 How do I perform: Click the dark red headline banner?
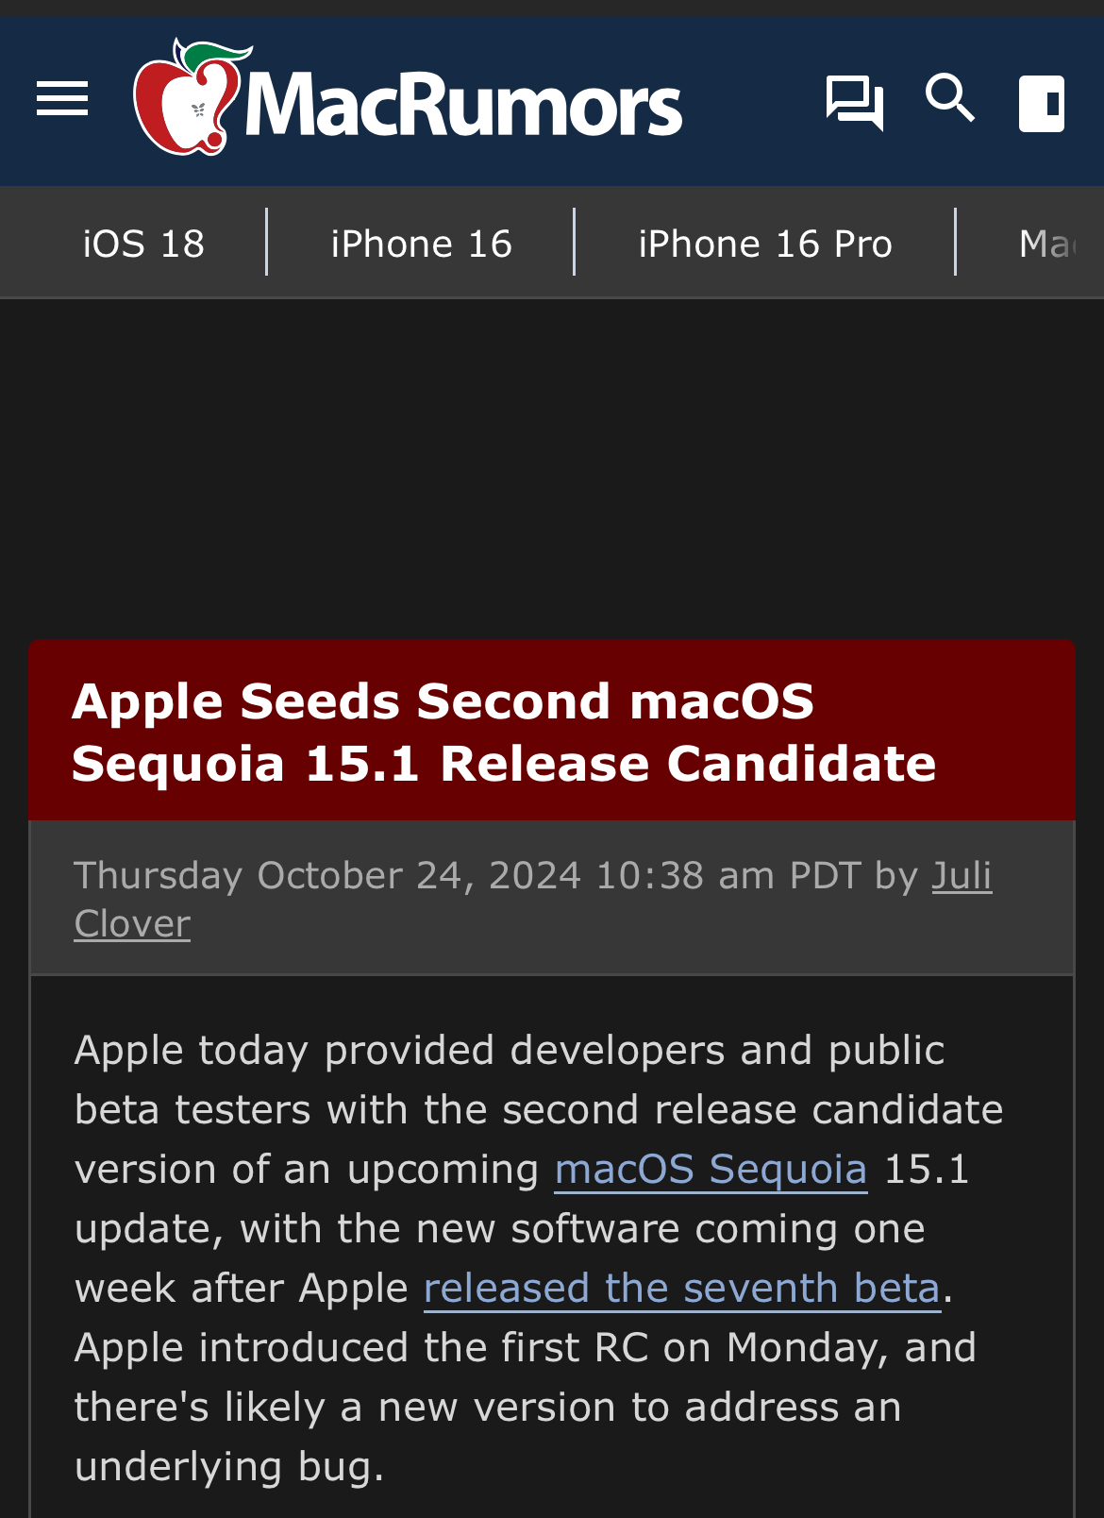point(552,729)
